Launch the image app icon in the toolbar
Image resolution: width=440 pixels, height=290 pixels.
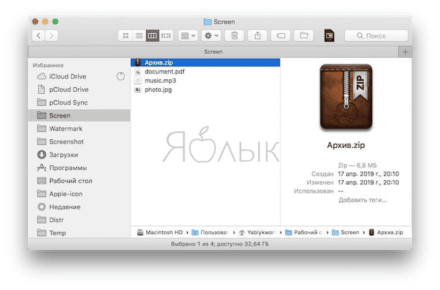point(329,36)
